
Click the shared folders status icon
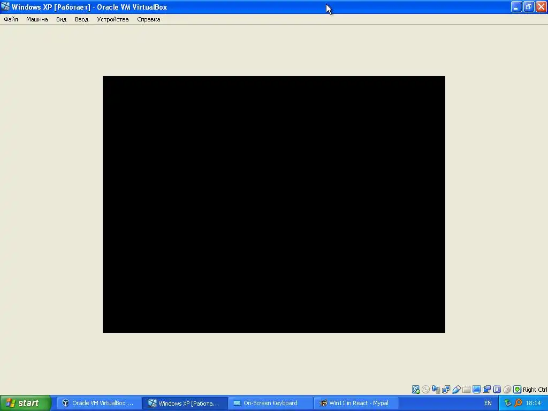466,390
